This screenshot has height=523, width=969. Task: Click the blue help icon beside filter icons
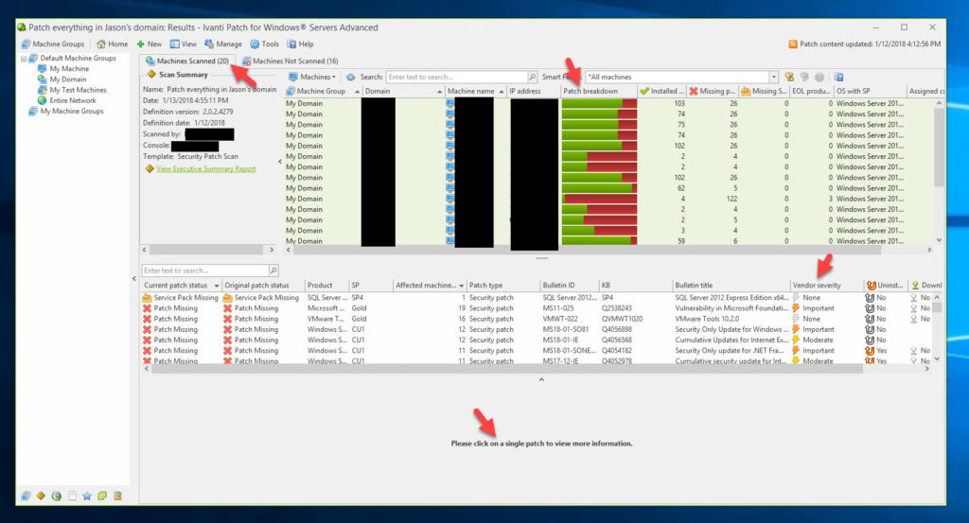coord(838,77)
